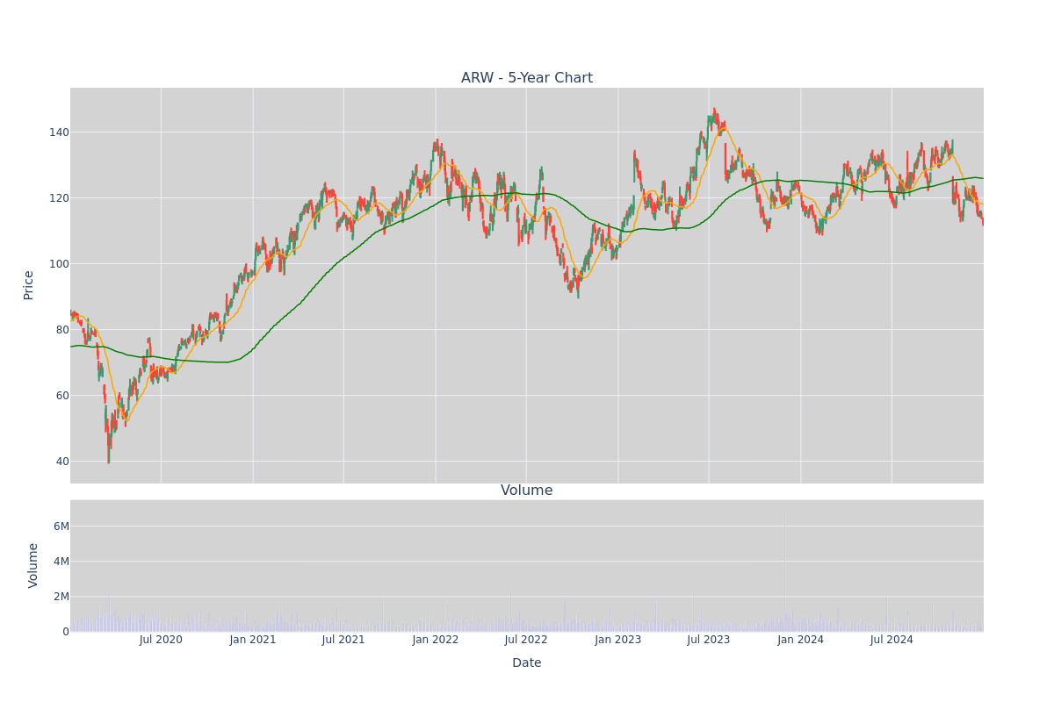This screenshot has width=1054, height=702.
Task: Click the "Jan 2024" date tick
Action: [801, 640]
